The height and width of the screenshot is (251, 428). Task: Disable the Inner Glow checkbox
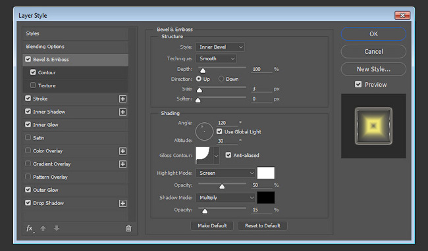(28, 124)
